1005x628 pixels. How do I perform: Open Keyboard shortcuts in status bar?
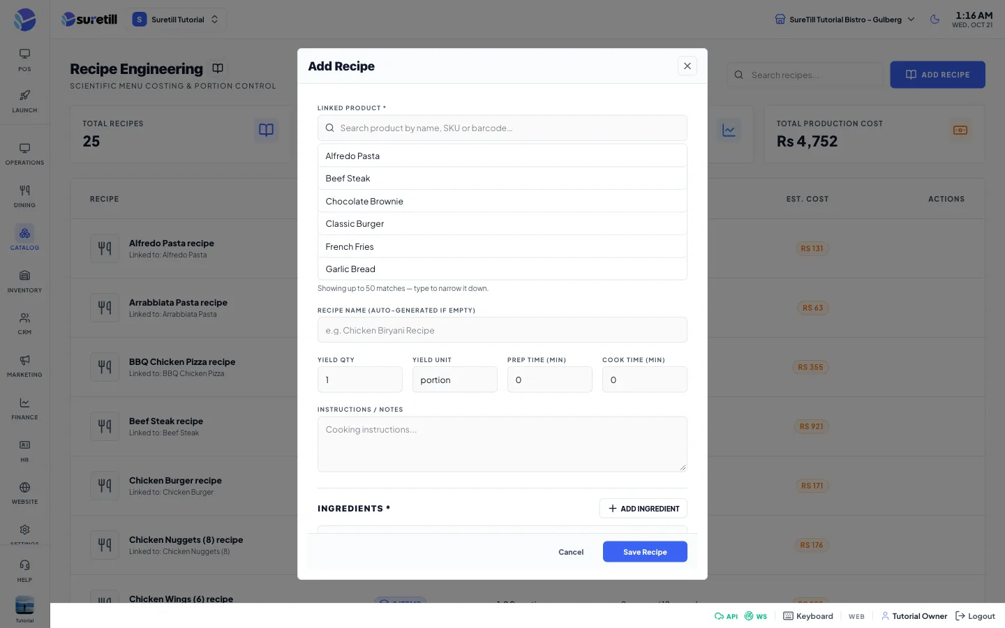coord(808,616)
